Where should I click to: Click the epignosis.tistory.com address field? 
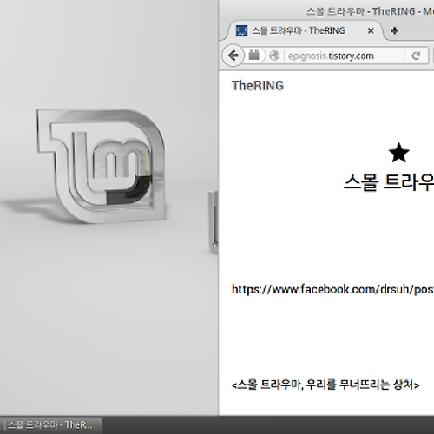[x=345, y=56]
